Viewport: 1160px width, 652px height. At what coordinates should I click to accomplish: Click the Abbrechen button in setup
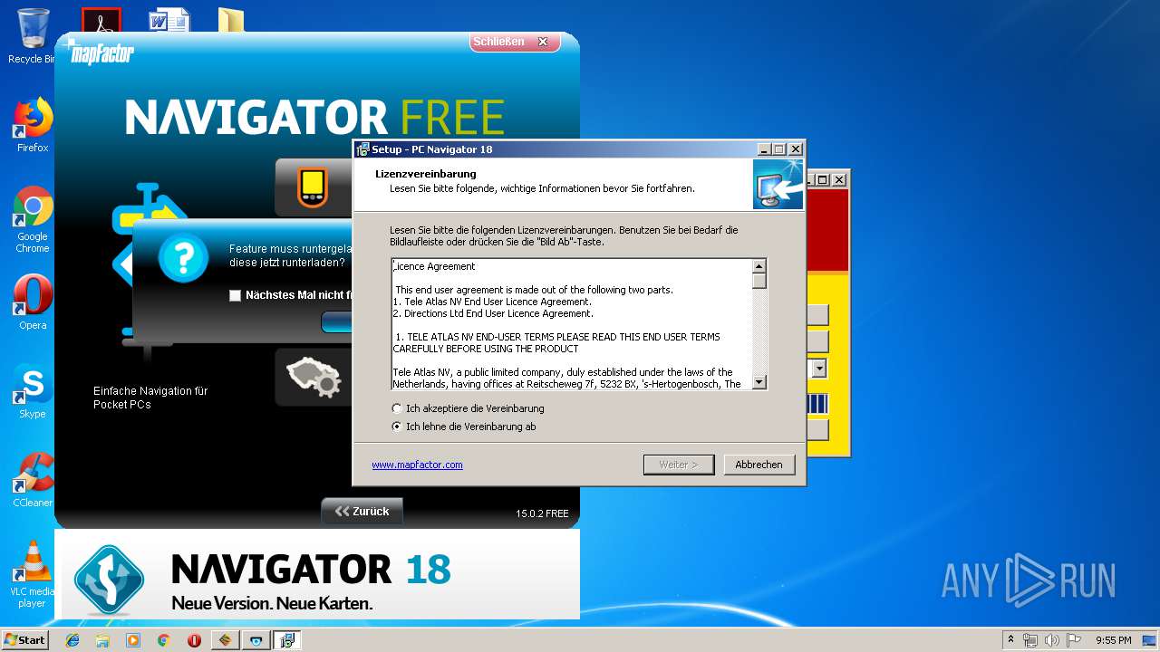[759, 465]
